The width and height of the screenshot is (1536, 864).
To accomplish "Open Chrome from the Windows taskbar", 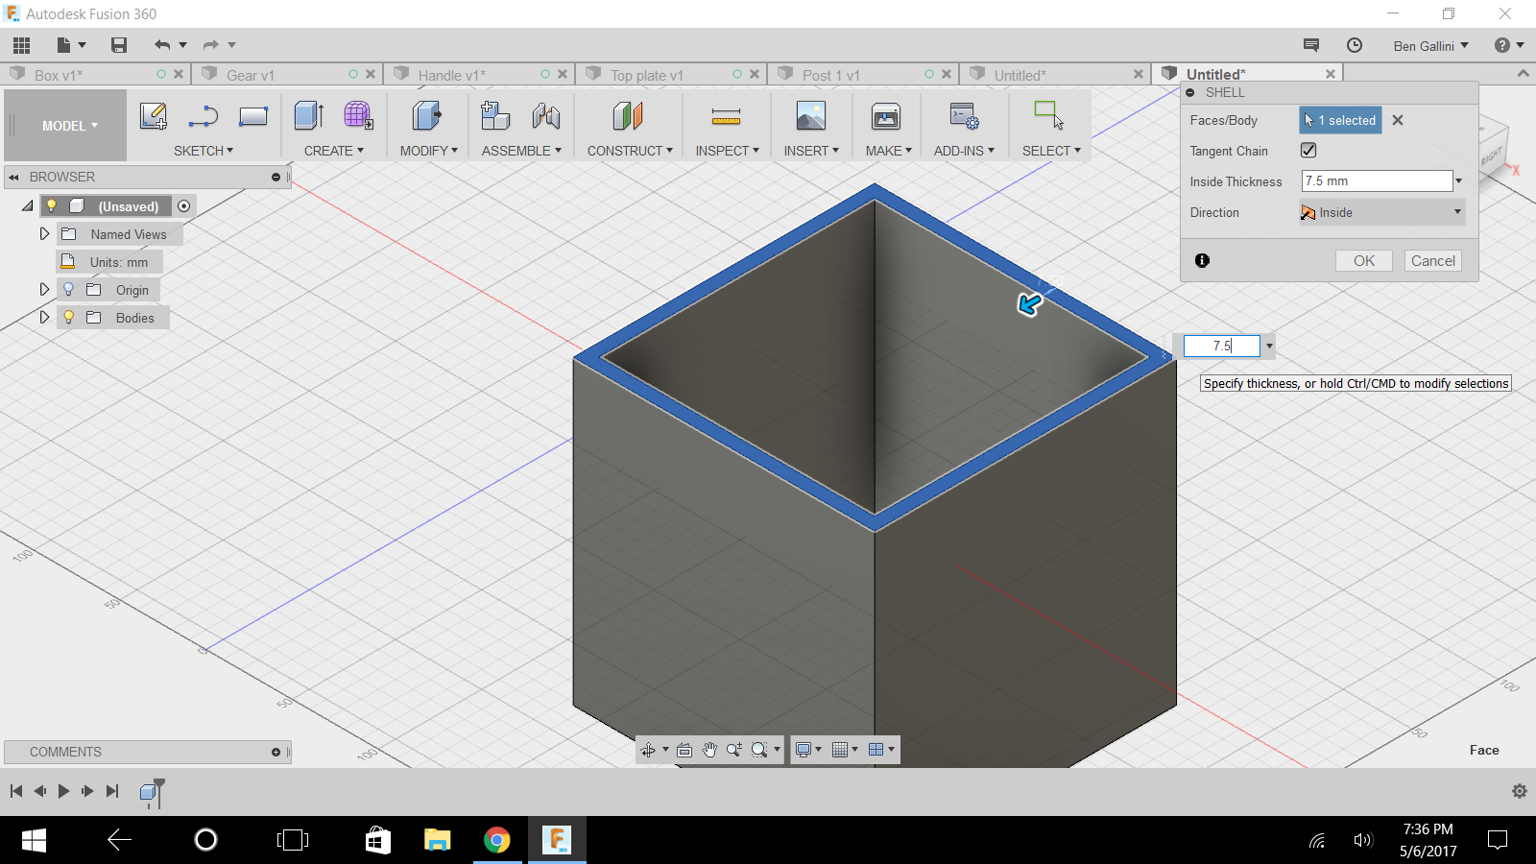I will point(497,840).
